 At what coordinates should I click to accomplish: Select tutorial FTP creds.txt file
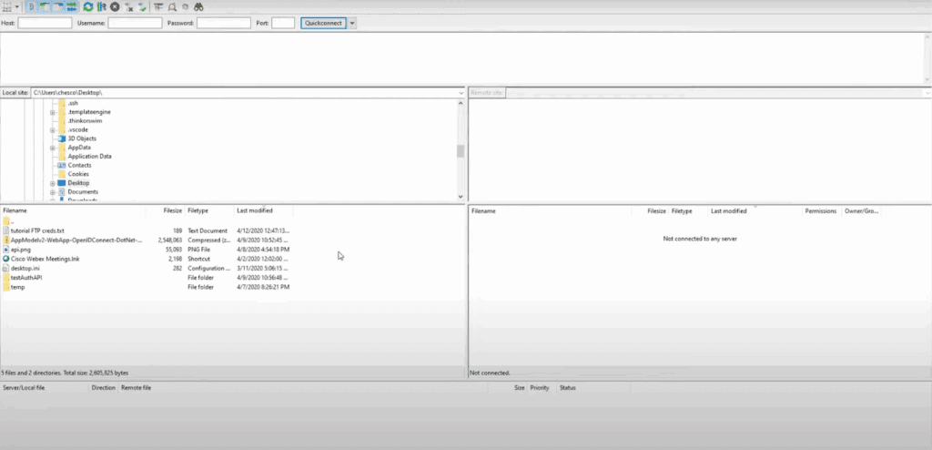tap(147, 230)
